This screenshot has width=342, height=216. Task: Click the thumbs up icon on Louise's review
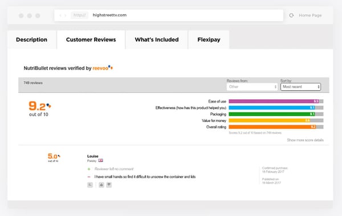(x=101, y=185)
